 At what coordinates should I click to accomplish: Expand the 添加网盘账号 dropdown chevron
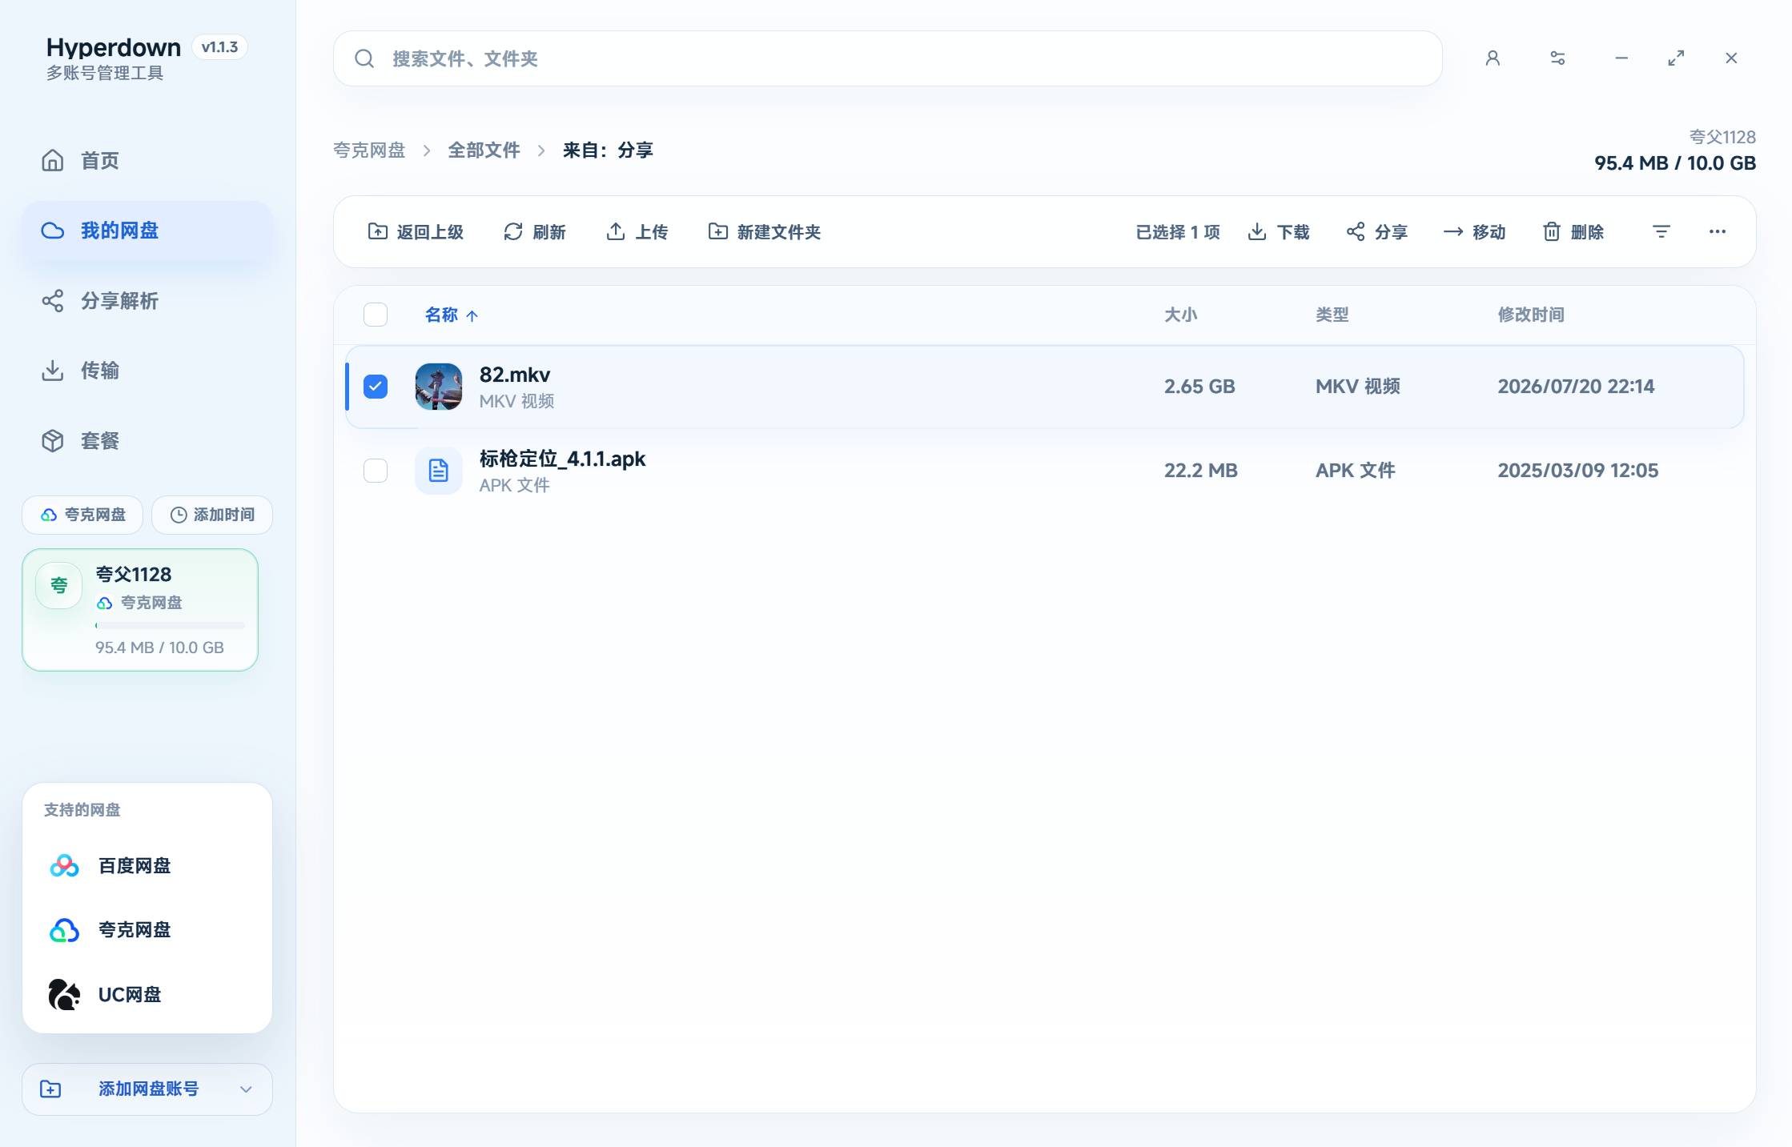[246, 1089]
